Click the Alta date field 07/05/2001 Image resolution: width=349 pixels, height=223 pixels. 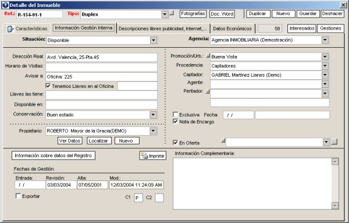[x=92, y=185]
